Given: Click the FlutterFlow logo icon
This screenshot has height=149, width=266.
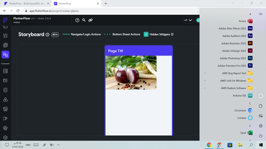Looking at the screenshot, I should [x=5, y=20].
